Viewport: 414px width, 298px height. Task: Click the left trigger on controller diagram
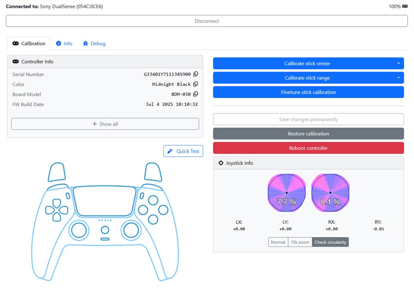click(56, 172)
